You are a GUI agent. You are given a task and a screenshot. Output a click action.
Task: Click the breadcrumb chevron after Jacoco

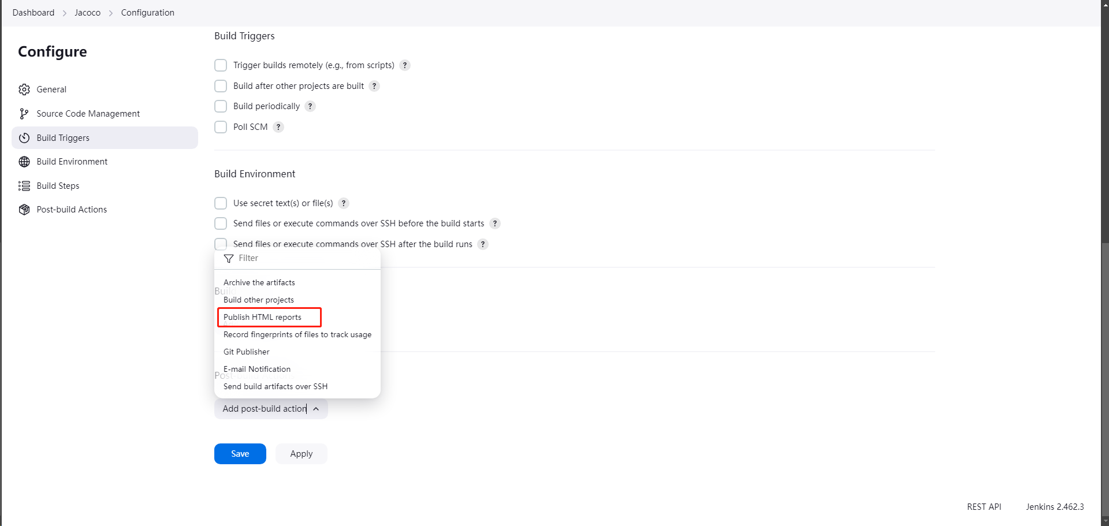[x=111, y=13]
